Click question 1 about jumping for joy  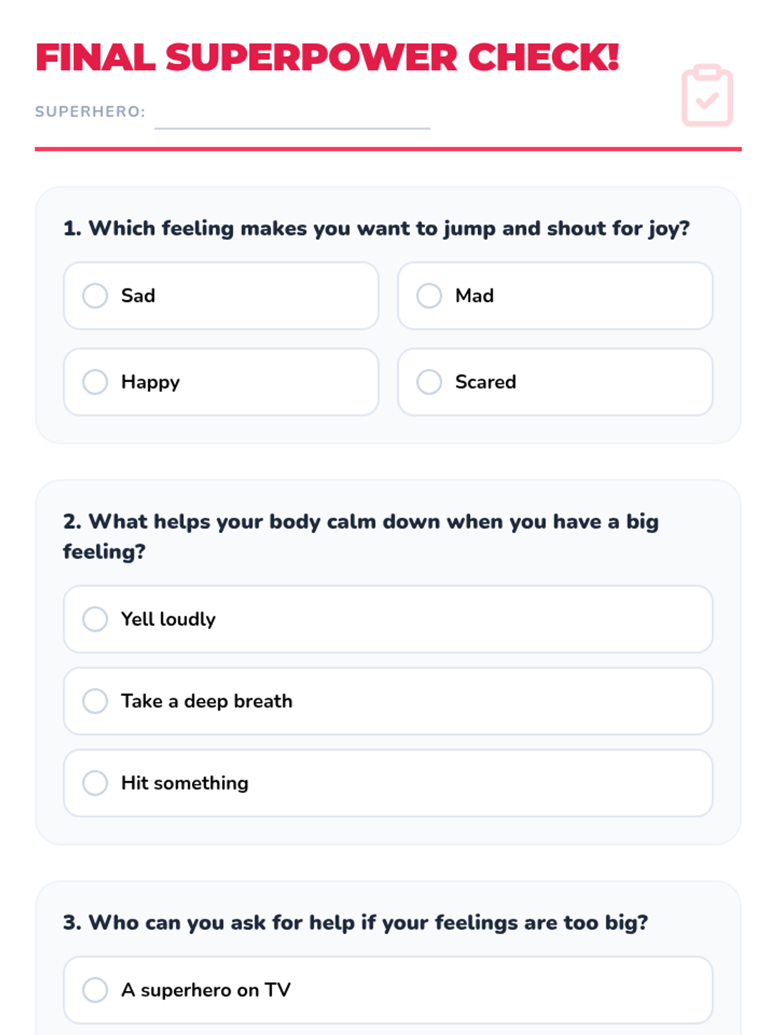pyautogui.click(x=376, y=228)
